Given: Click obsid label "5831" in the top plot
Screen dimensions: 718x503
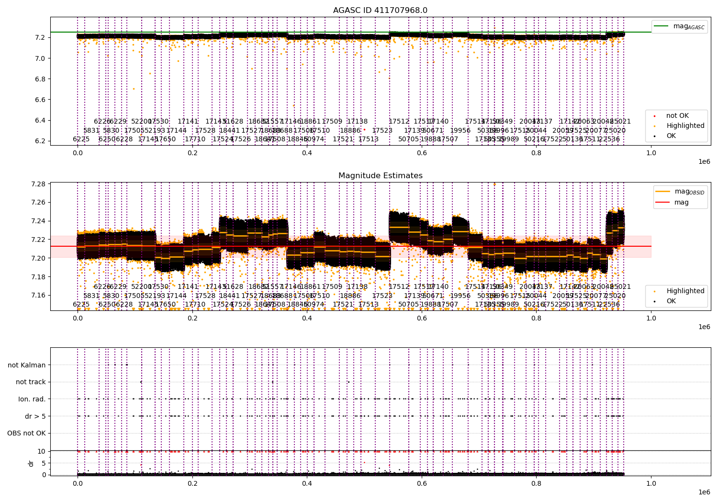Looking at the screenshot, I should pyautogui.click(x=91, y=130).
